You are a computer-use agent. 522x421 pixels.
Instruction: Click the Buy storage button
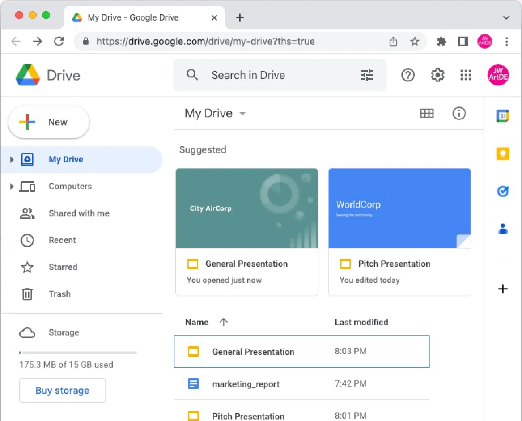(62, 390)
